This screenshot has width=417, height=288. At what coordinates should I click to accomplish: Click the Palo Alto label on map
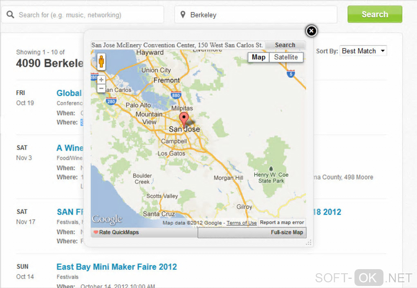138,105
